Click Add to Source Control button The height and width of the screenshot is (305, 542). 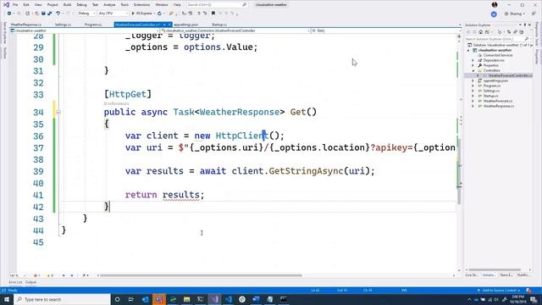pyautogui.click(x=499, y=291)
